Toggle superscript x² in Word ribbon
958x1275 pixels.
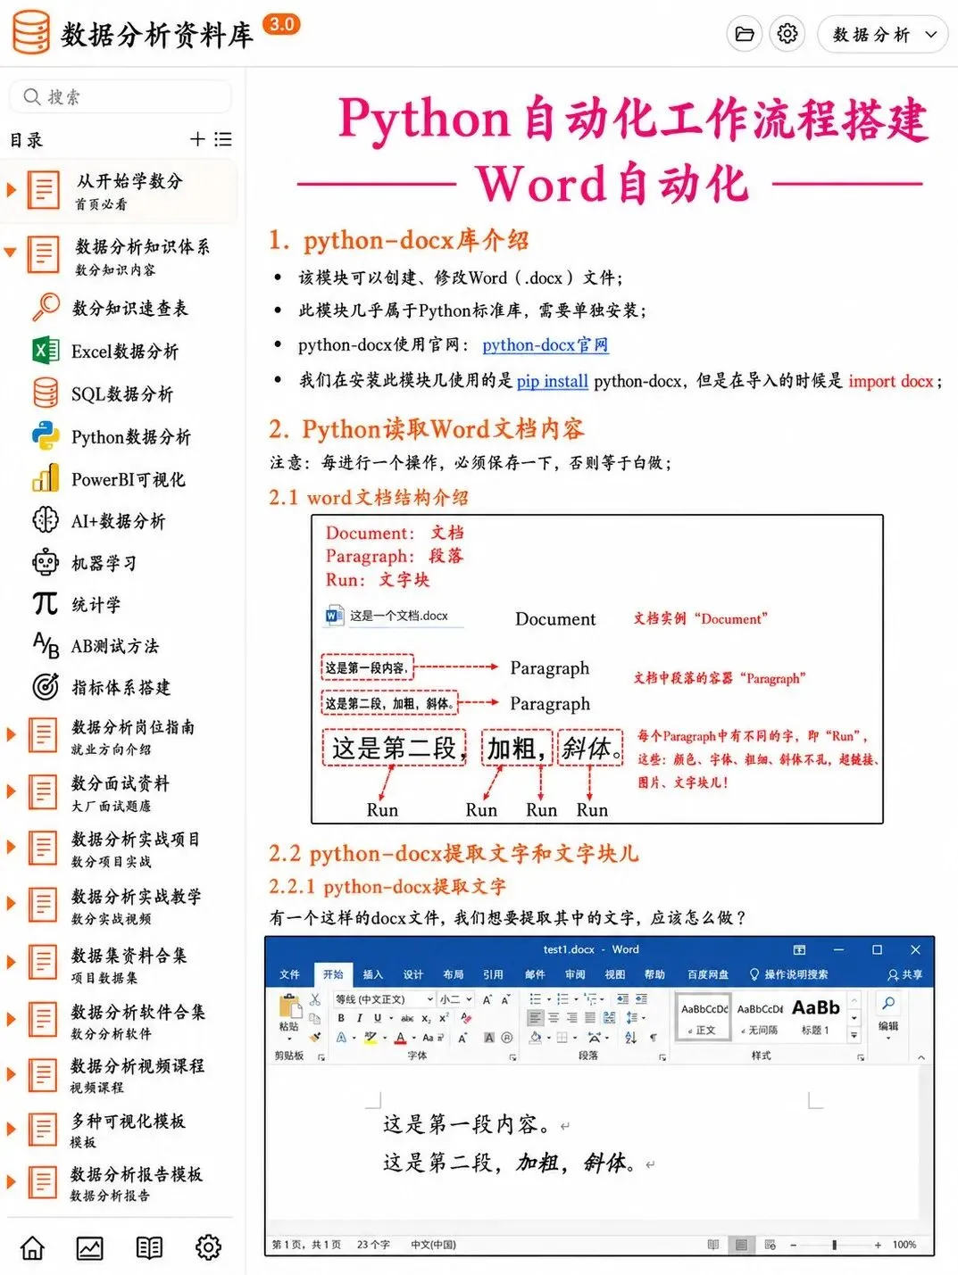(x=444, y=1018)
